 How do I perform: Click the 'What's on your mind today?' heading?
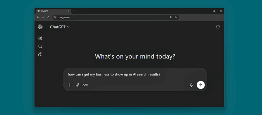click(x=135, y=56)
